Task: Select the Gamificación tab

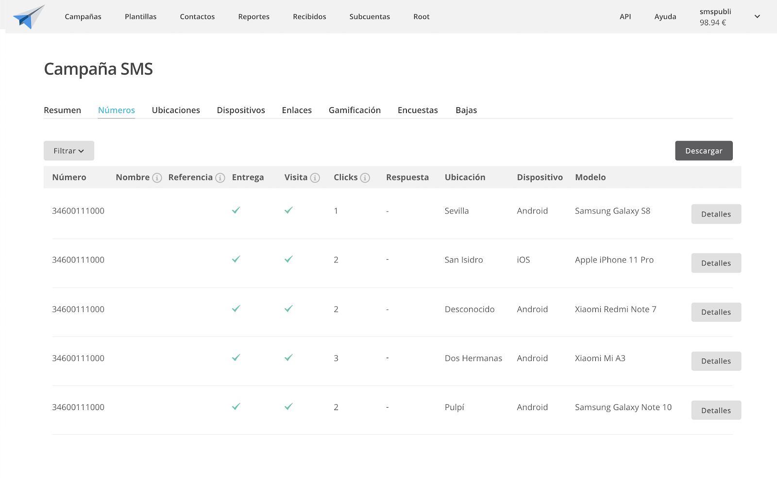Action: point(355,110)
